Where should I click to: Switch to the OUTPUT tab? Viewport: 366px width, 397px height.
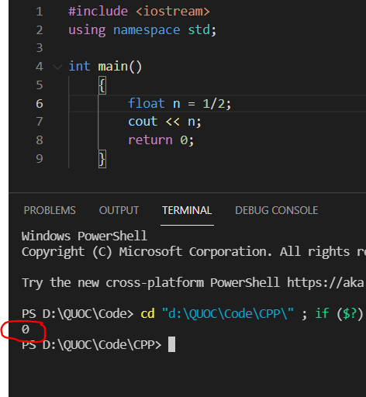click(119, 210)
